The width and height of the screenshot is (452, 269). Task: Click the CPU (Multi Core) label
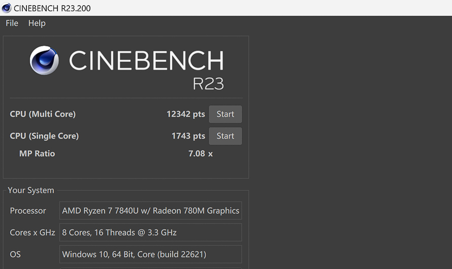(43, 114)
